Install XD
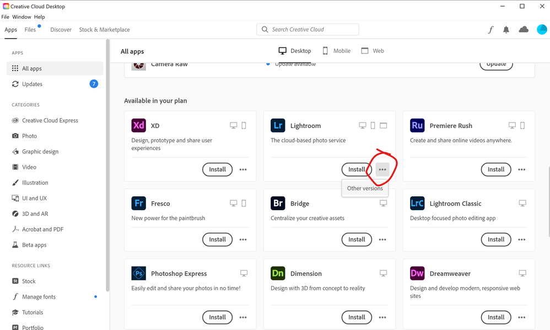 217,169
